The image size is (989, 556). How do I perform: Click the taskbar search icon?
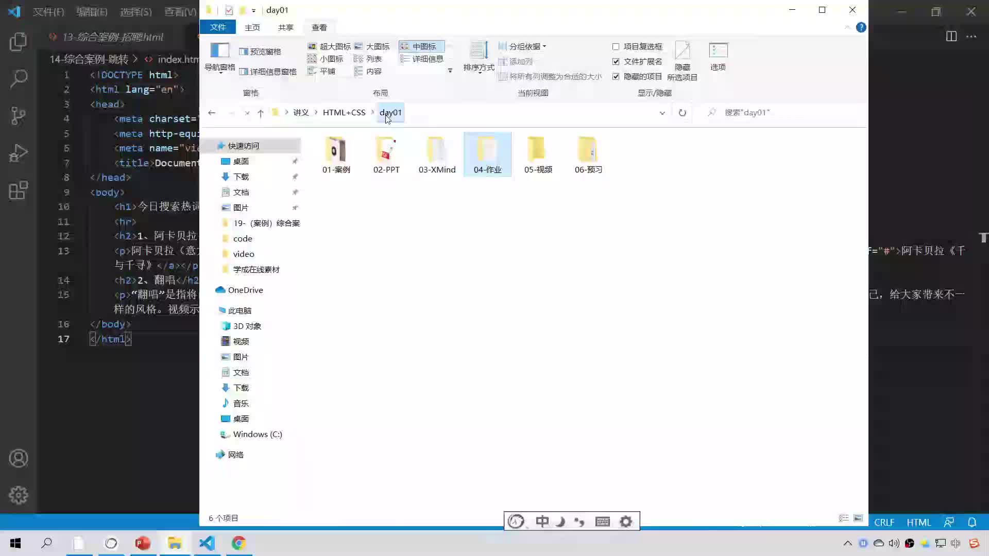(x=47, y=543)
